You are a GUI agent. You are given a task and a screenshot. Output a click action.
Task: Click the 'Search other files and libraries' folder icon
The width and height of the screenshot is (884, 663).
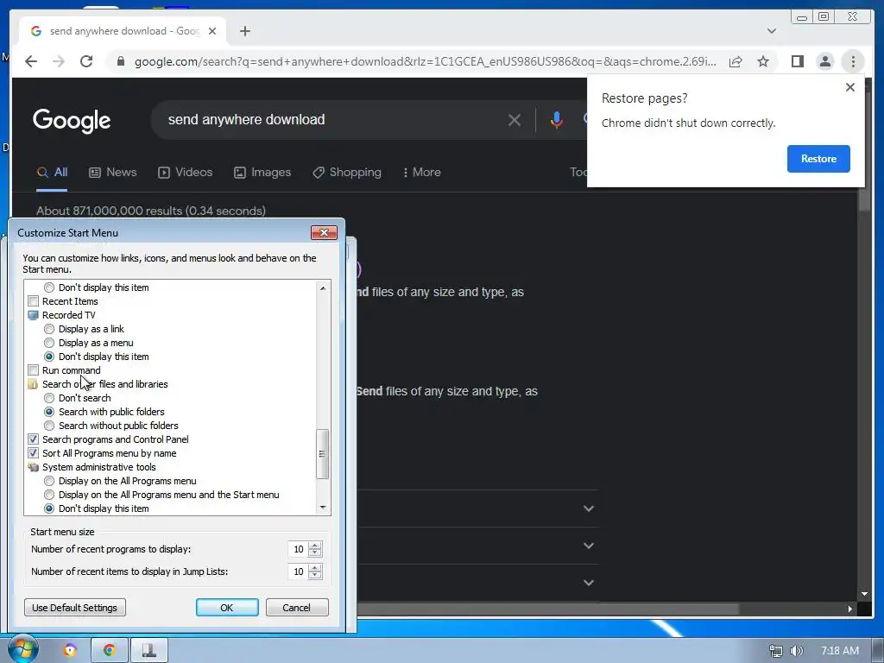click(34, 384)
